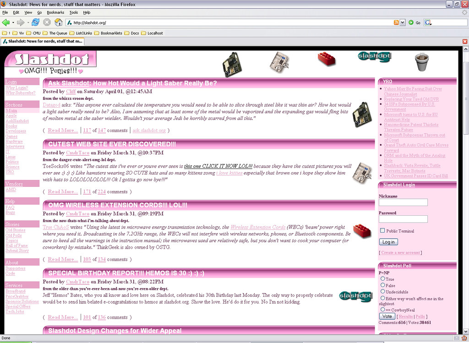Select the CowboyNeal poll option

tap(382, 310)
